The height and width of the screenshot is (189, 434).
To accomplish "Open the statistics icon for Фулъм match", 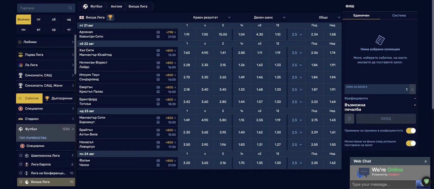I will click(158, 165).
